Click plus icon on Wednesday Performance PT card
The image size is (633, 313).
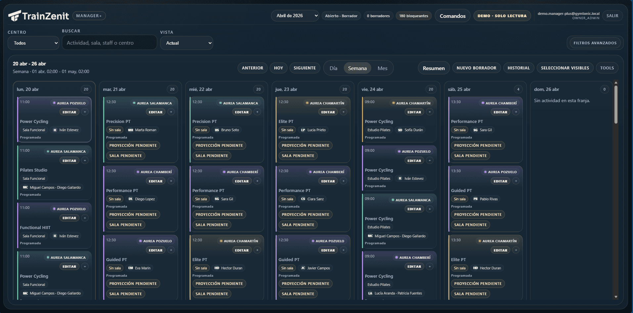257,181
